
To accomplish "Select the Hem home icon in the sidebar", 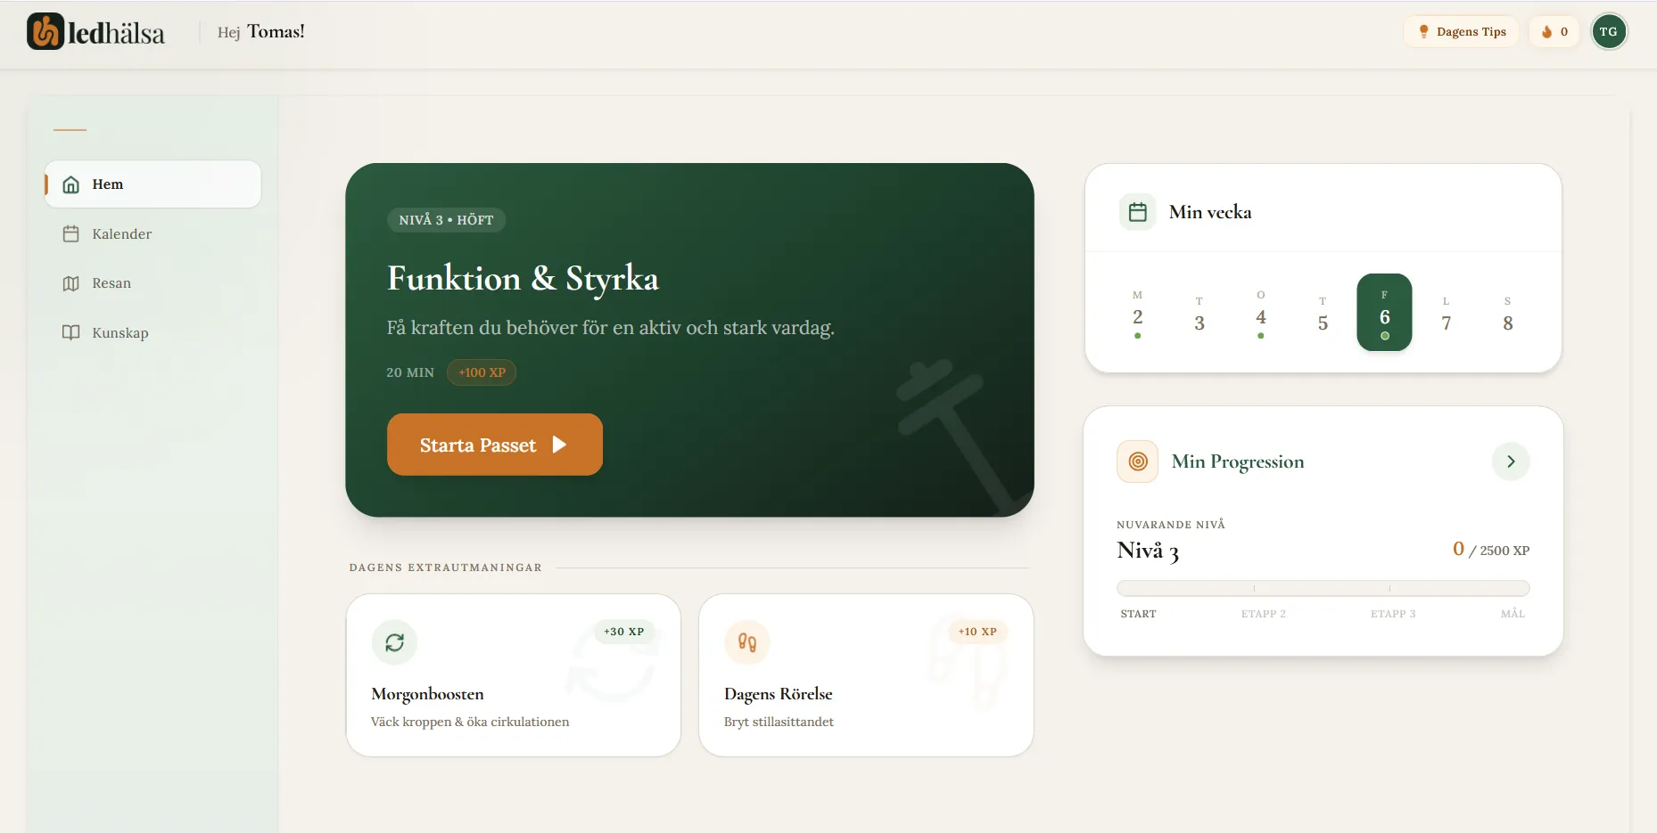I will pyautogui.click(x=71, y=184).
